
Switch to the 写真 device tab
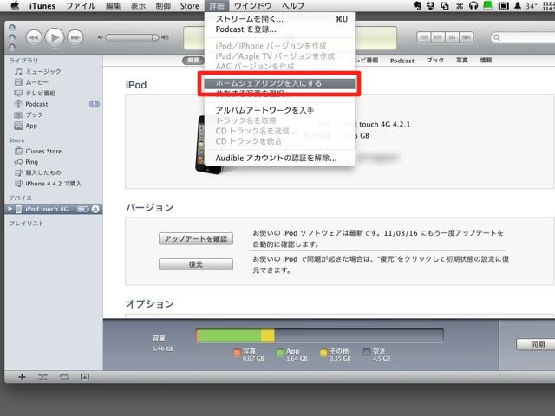[462, 60]
